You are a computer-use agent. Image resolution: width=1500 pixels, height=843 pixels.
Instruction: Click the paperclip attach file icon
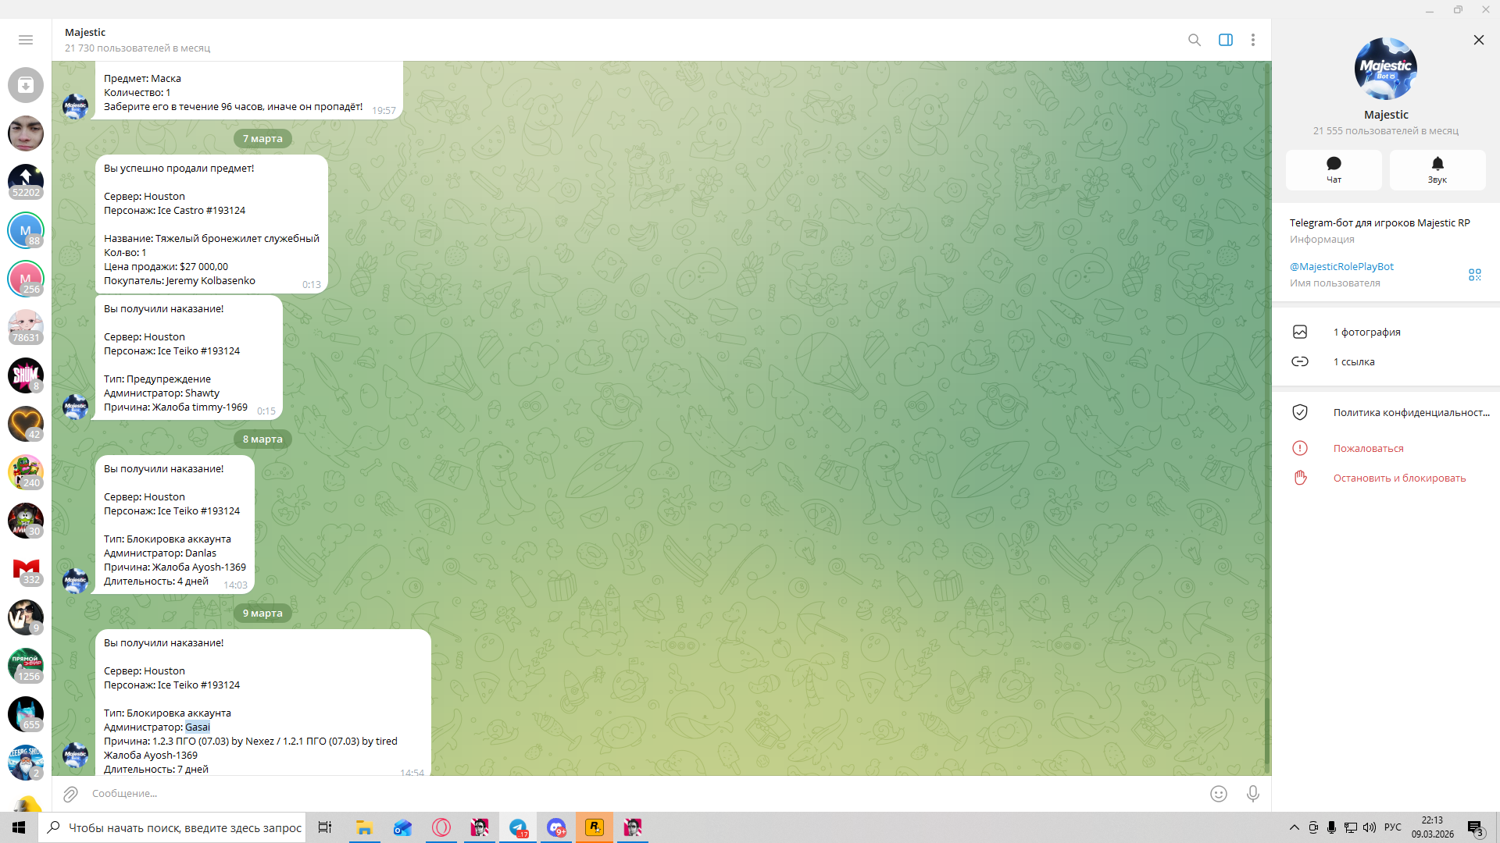(x=70, y=794)
